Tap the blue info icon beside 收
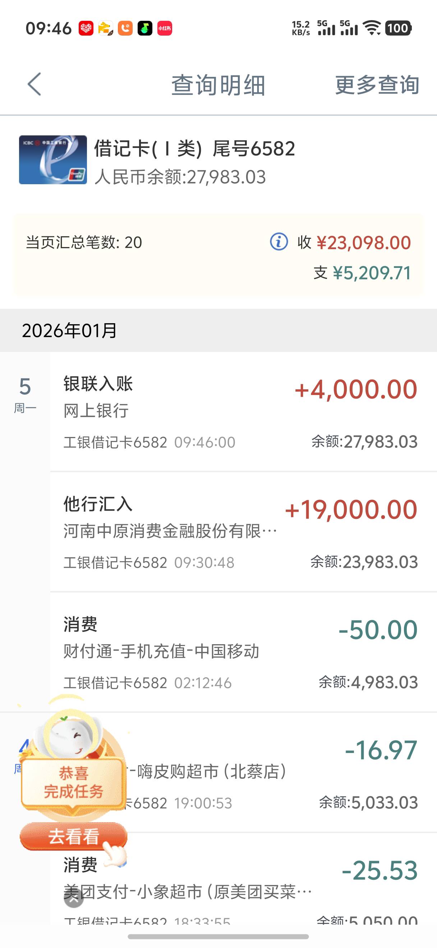This screenshot has height=948, width=437. pos(279,242)
